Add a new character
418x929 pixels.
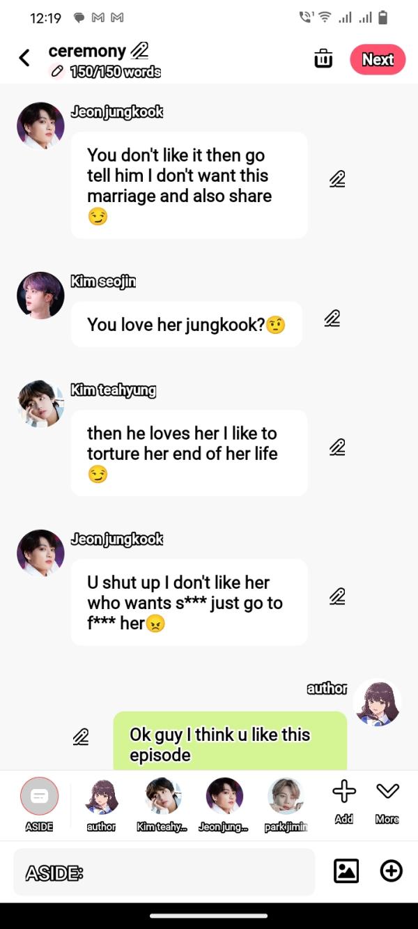pyautogui.click(x=343, y=801)
